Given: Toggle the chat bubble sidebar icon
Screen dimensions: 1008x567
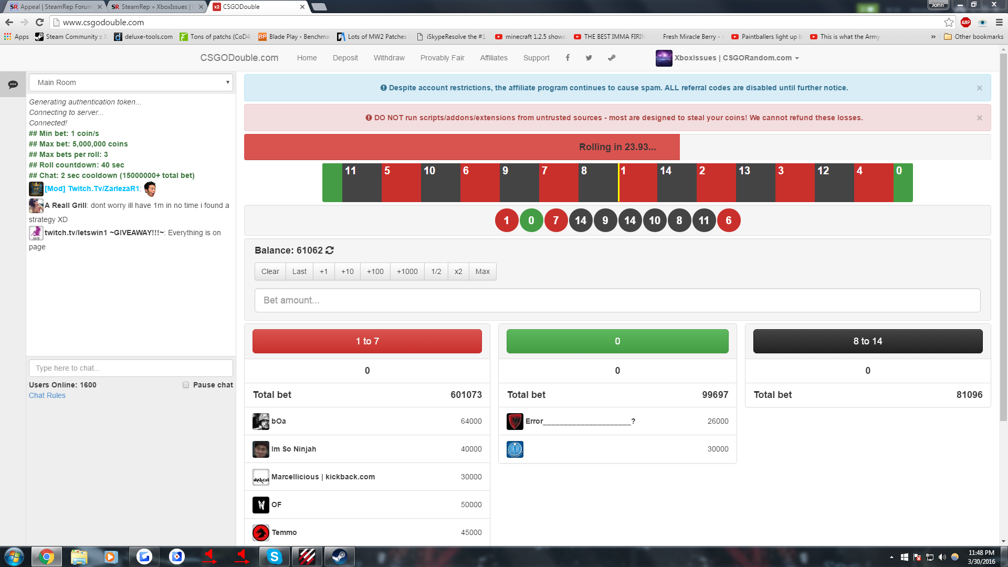Looking at the screenshot, I should click(x=13, y=85).
